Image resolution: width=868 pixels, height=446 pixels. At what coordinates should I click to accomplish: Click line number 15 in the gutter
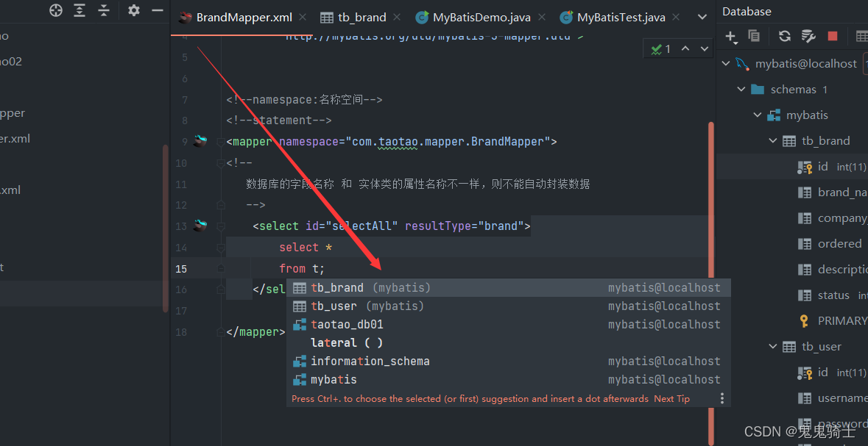pyautogui.click(x=181, y=269)
